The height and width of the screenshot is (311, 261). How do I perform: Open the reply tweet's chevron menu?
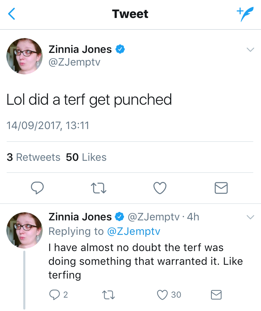coord(250,217)
